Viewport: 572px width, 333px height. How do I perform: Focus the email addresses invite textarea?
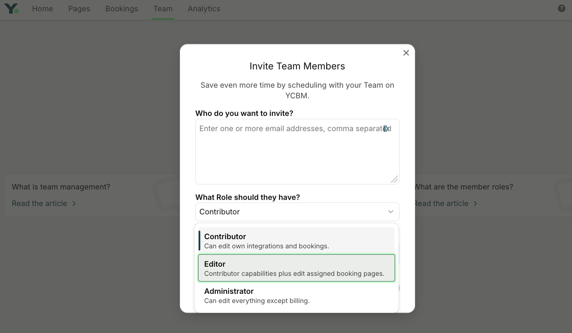click(297, 152)
